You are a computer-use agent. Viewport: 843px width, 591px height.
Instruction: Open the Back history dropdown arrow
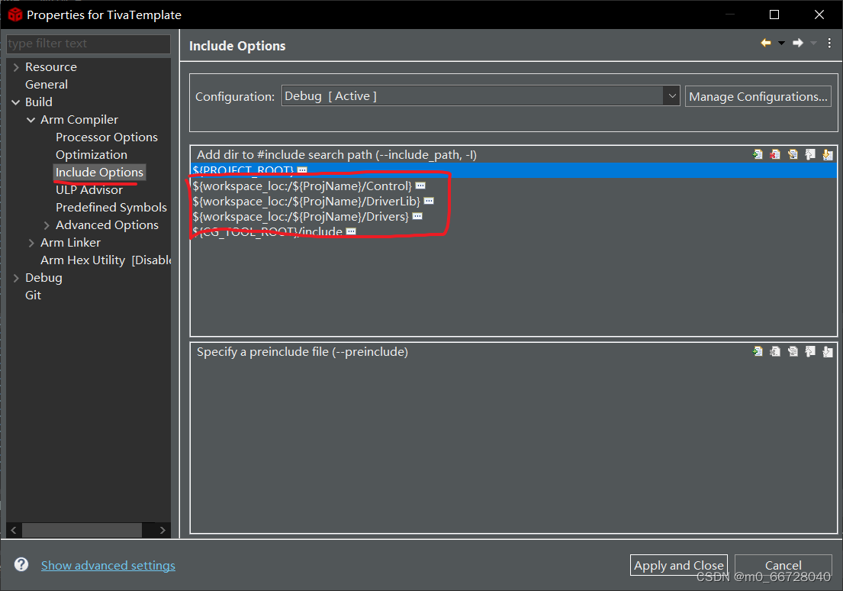pos(781,43)
